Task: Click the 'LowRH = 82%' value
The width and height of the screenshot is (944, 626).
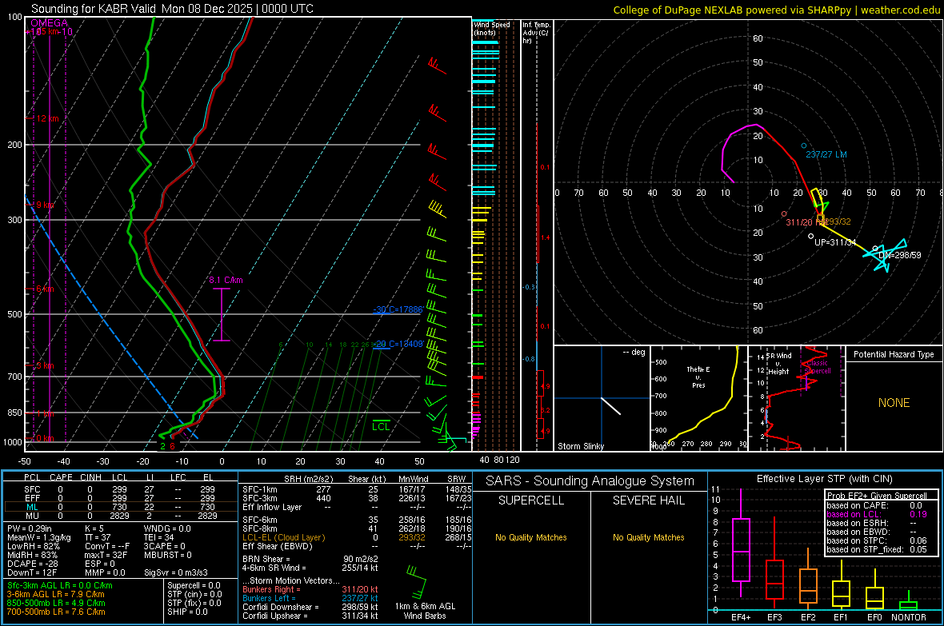Action: tap(33, 546)
